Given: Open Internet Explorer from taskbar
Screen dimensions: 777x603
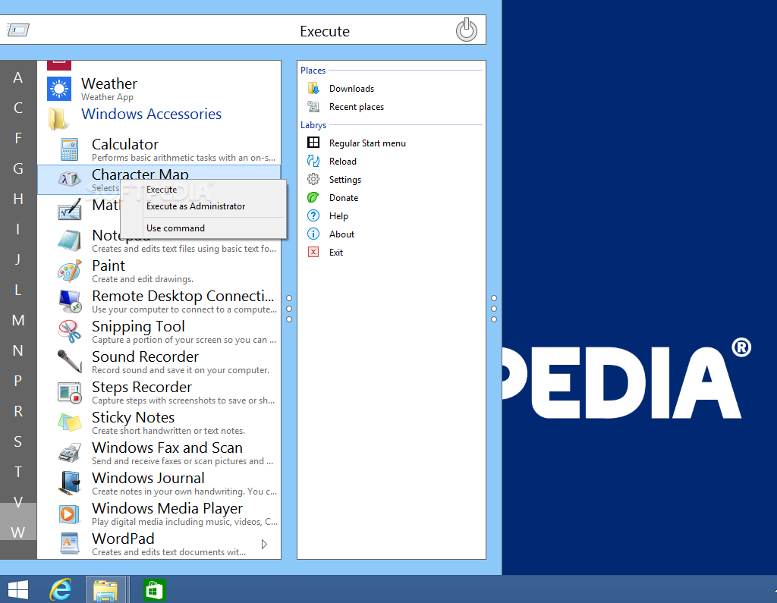Looking at the screenshot, I should click(61, 589).
